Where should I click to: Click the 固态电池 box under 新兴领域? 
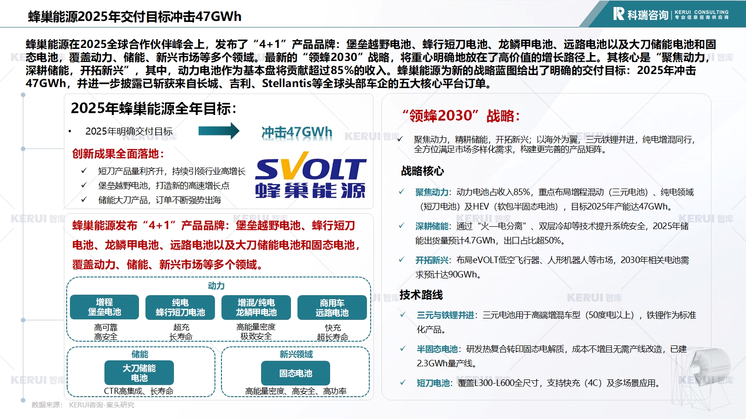296,373
